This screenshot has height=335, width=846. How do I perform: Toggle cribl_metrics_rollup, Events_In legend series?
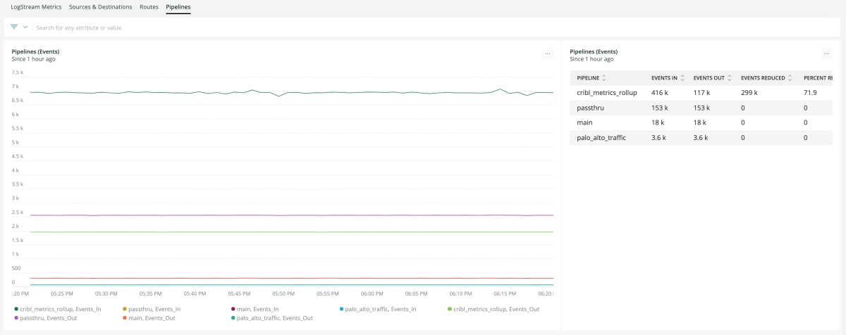point(59,309)
